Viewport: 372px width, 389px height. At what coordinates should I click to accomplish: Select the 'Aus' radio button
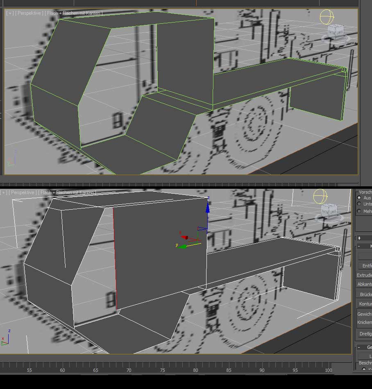point(359,198)
